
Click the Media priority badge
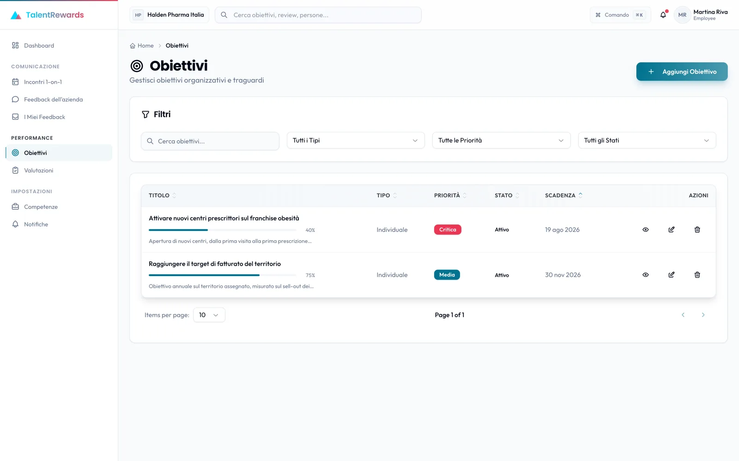pos(447,275)
